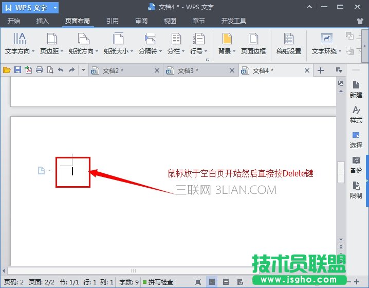Open the 分隔符 breaks tool

tap(150, 44)
